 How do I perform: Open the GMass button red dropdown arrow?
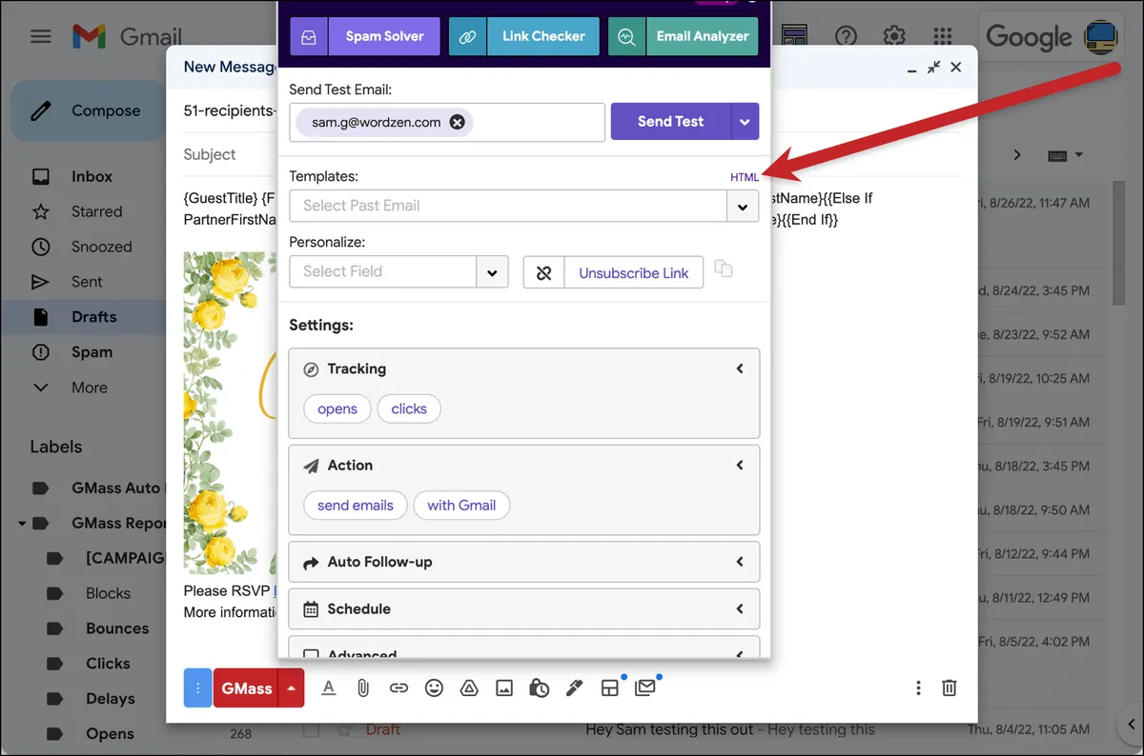[291, 687]
